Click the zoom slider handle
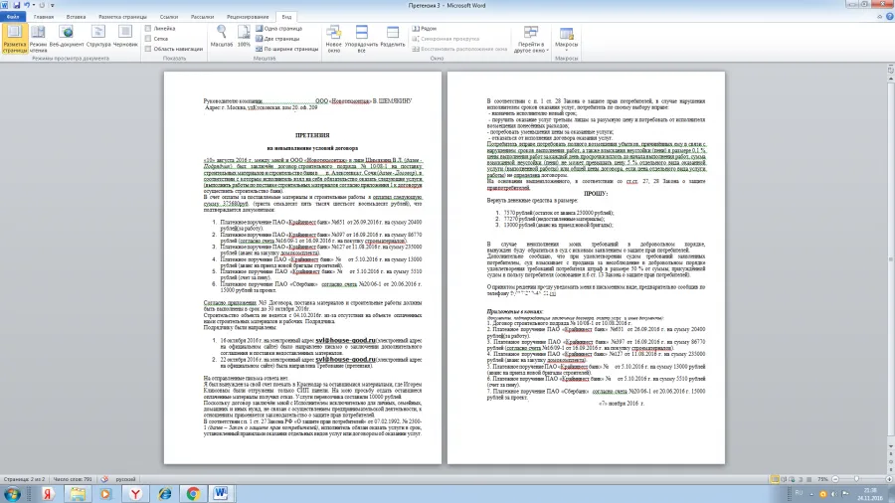 click(x=856, y=479)
